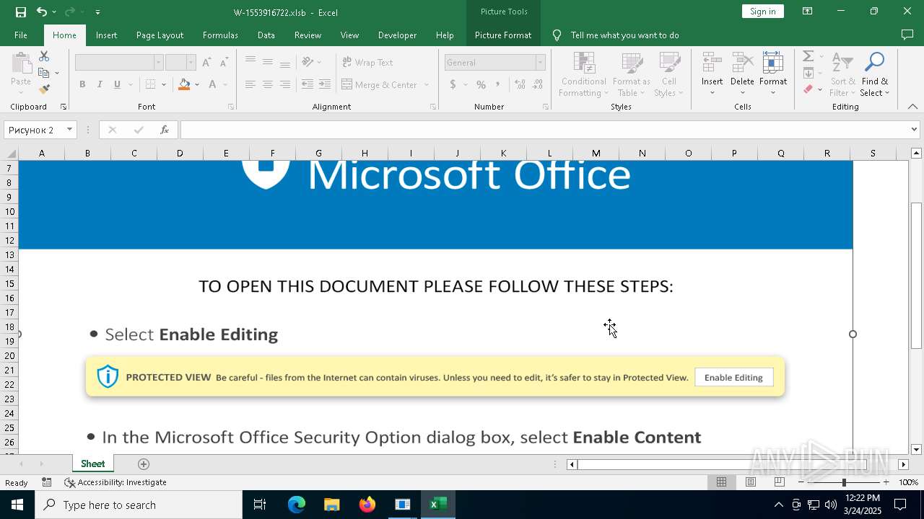Click the Insert Function fx icon
924x519 pixels.
(x=165, y=130)
